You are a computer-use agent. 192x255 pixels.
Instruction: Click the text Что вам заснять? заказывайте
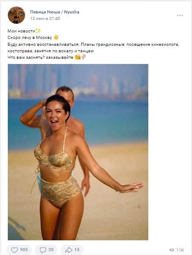click(40, 57)
